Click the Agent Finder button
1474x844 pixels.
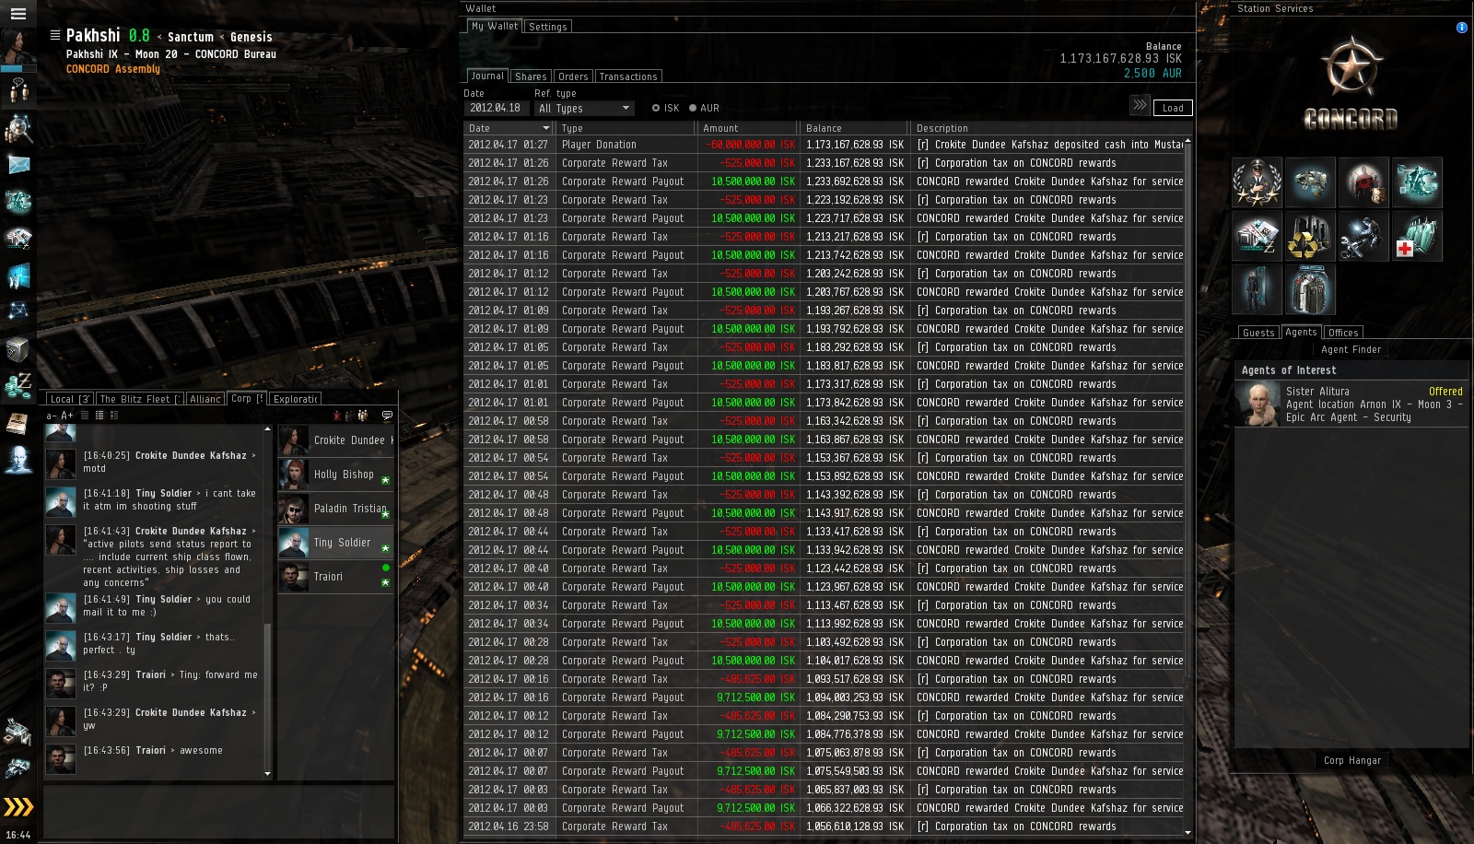(x=1351, y=349)
